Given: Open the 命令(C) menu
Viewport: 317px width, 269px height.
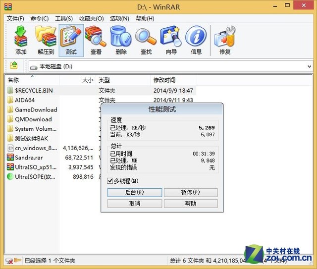Looking at the screenshot, I should [40, 19].
